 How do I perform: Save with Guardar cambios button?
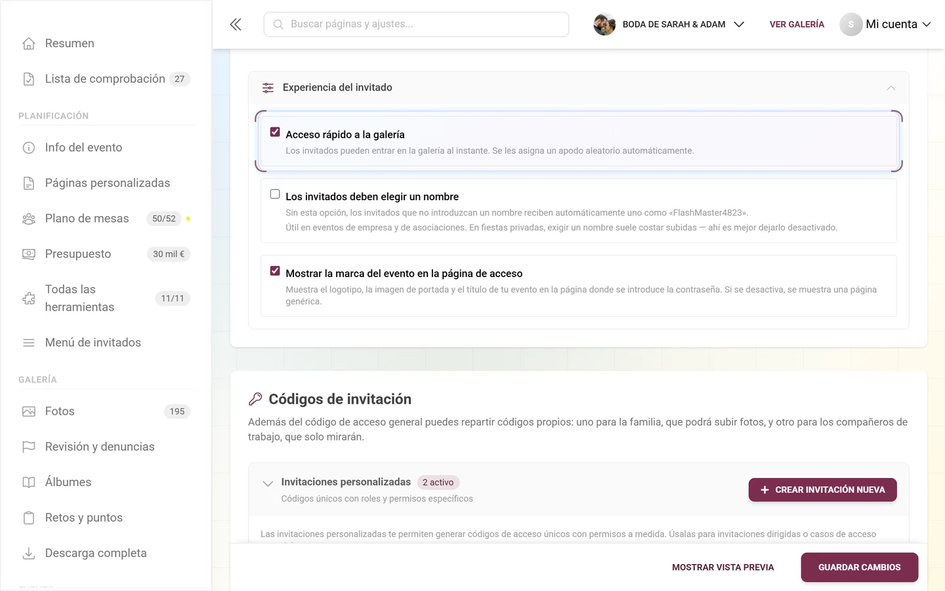click(859, 567)
